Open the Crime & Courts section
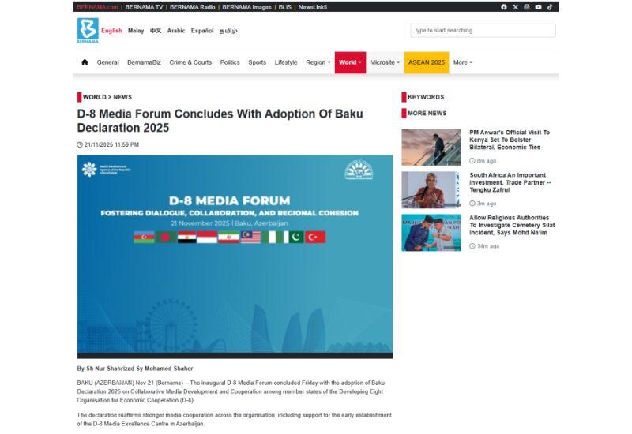632x434 pixels. [x=190, y=62]
